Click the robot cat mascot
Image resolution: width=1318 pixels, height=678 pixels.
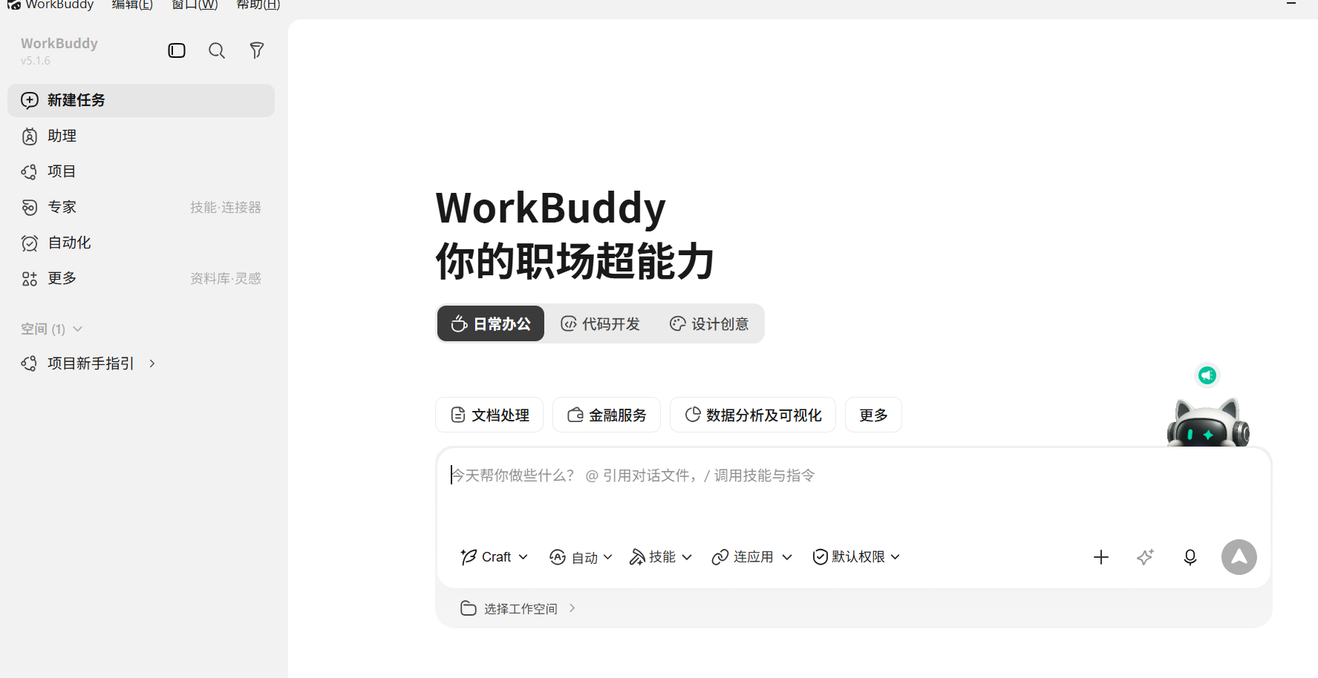pyautogui.click(x=1208, y=423)
